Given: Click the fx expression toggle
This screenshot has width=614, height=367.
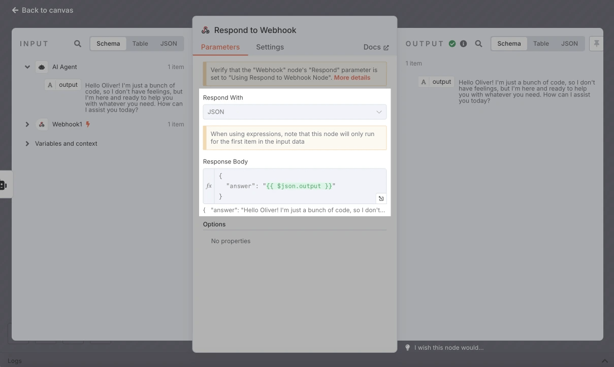Looking at the screenshot, I should [x=209, y=186].
